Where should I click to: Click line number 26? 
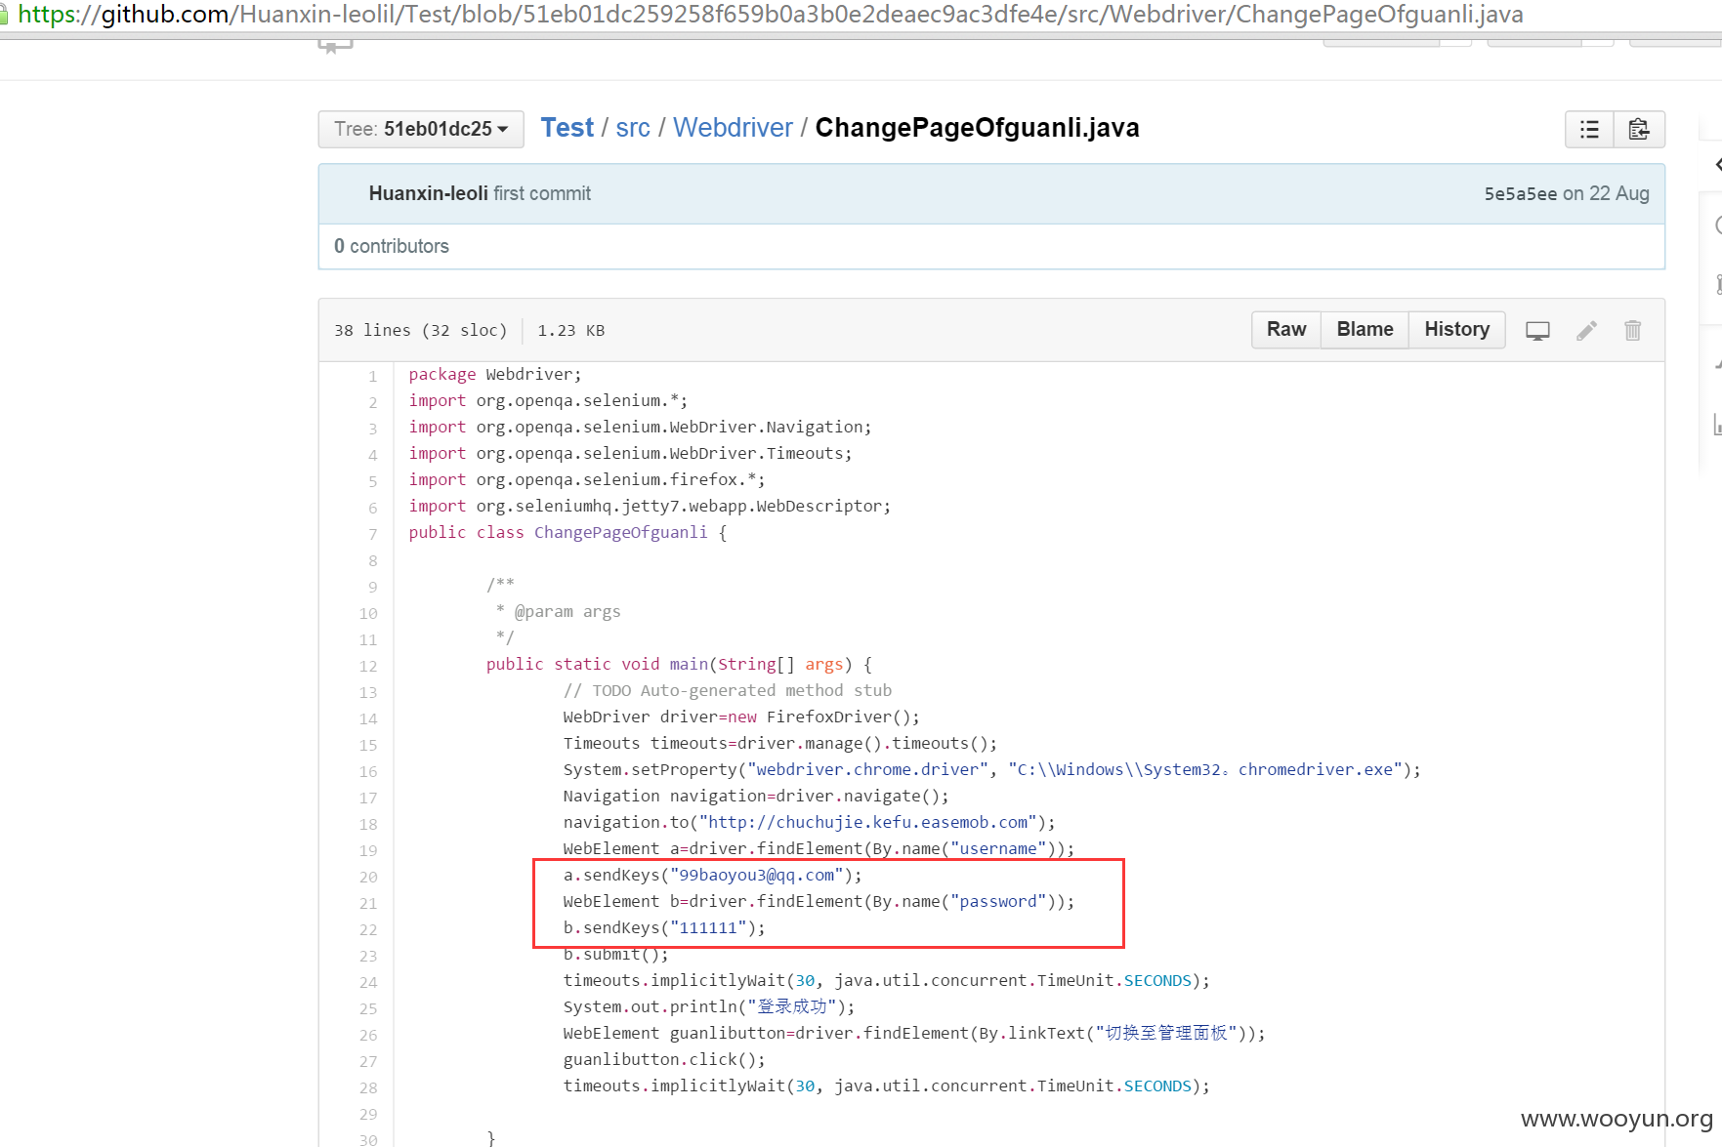[x=367, y=1035]
